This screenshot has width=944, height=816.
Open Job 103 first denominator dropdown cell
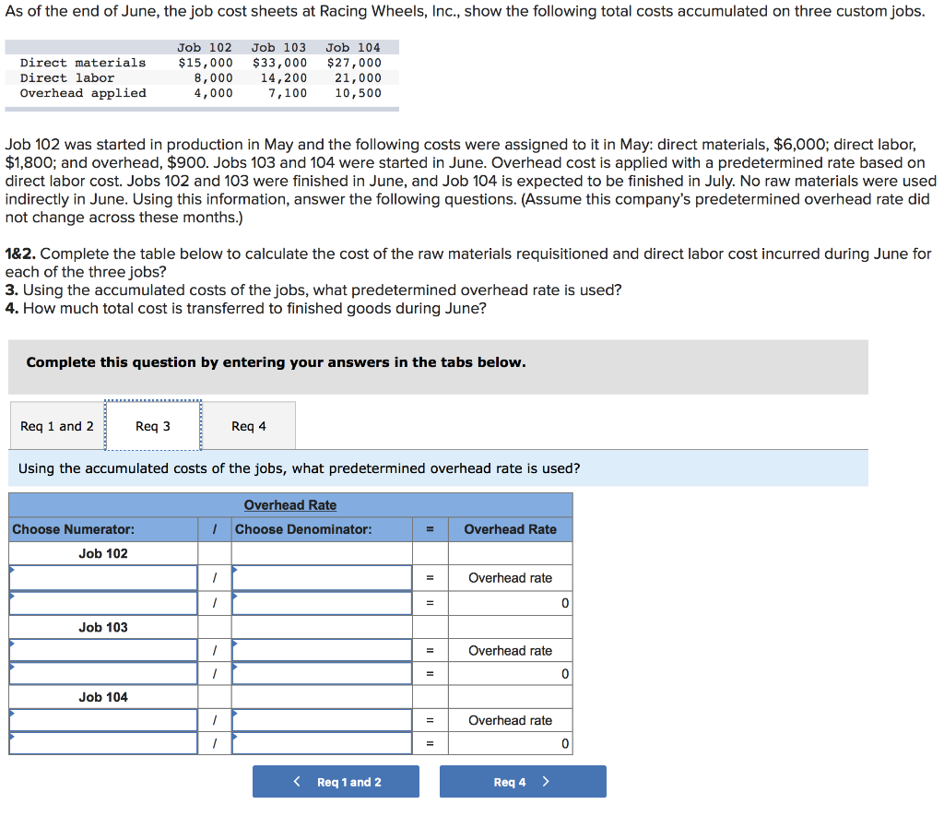coord(323,650)
